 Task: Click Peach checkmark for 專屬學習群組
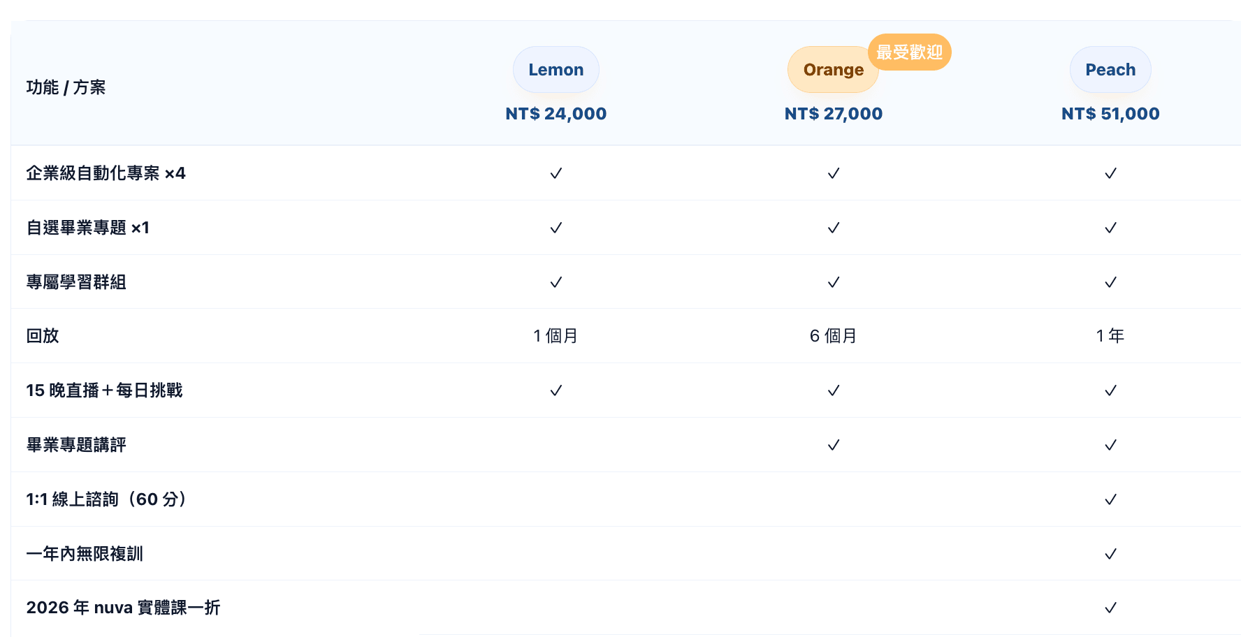[1110, 282]
